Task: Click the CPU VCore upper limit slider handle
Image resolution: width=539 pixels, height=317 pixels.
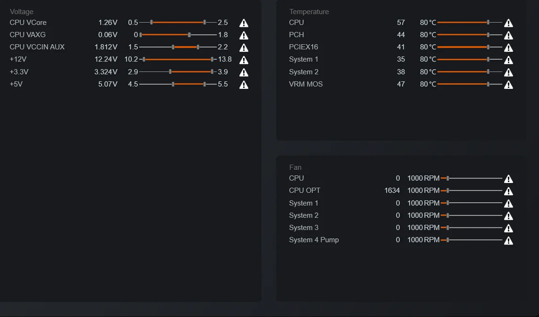Action: coord(205,22)
